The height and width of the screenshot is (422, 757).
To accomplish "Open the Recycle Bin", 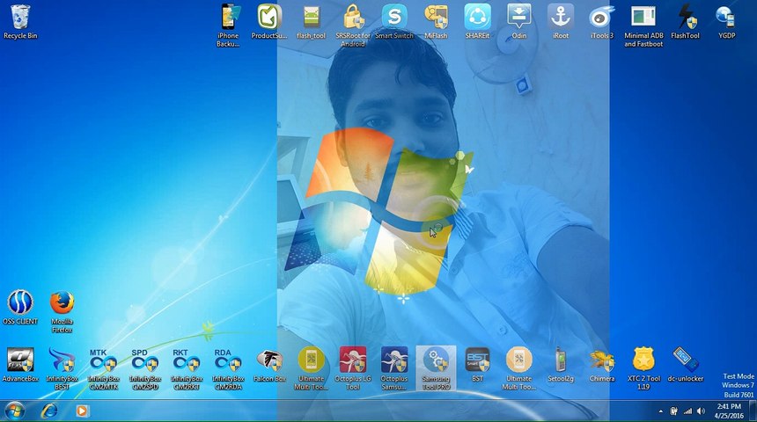I will [x=19, y=18].
